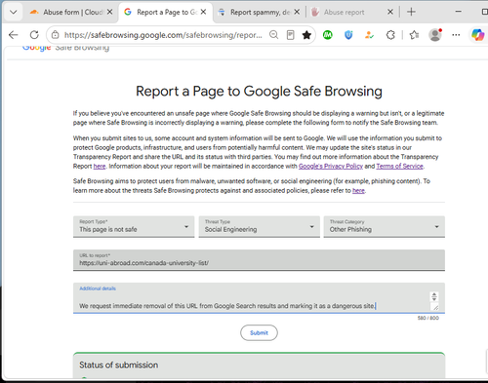This screenshot has height=383, width=488.
Task: Open the Favorites list icon
Action: tap(414, 35)
